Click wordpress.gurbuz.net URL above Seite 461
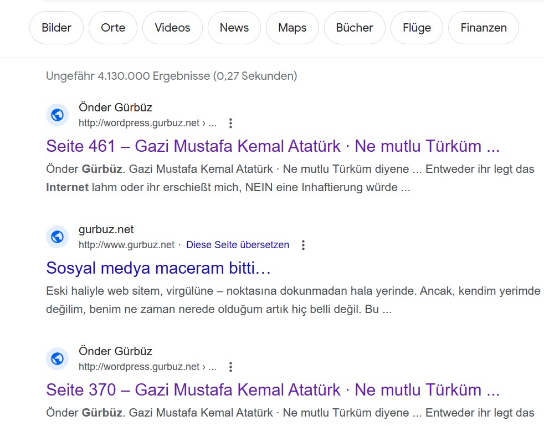Image resolution: width=544 pixels, height=426 pixels. click(147, 123)
